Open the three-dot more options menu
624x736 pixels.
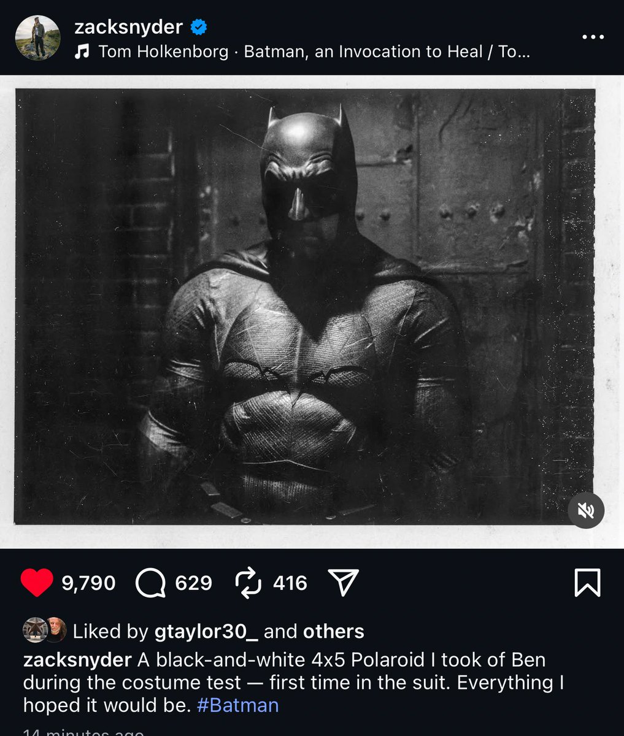[593, 37]
